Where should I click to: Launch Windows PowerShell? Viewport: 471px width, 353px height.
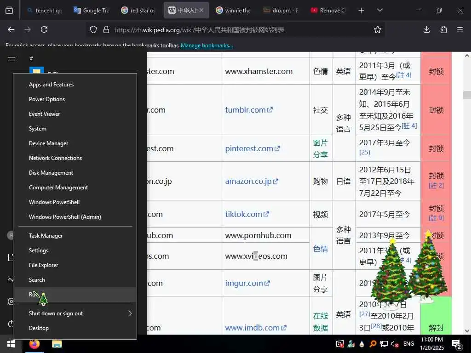[x=75, y=202]
